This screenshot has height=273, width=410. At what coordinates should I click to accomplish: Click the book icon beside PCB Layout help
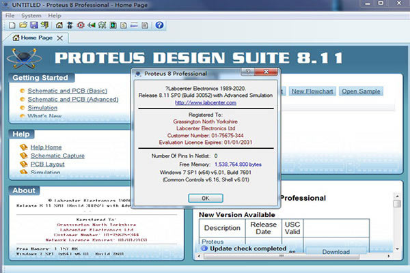(24, 164)
